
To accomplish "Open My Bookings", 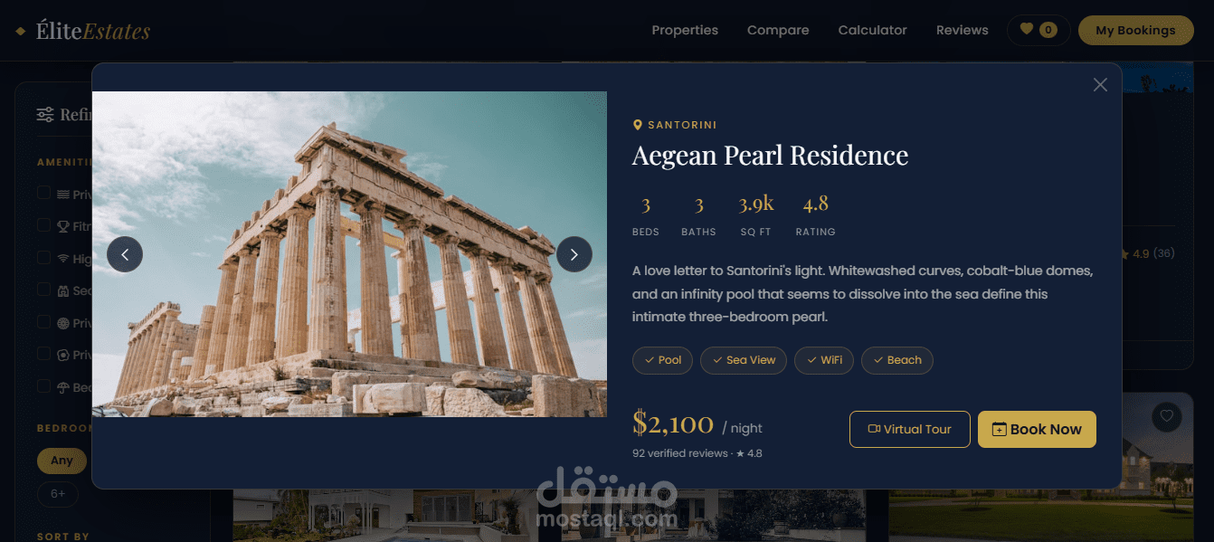I will [1135, 30].
